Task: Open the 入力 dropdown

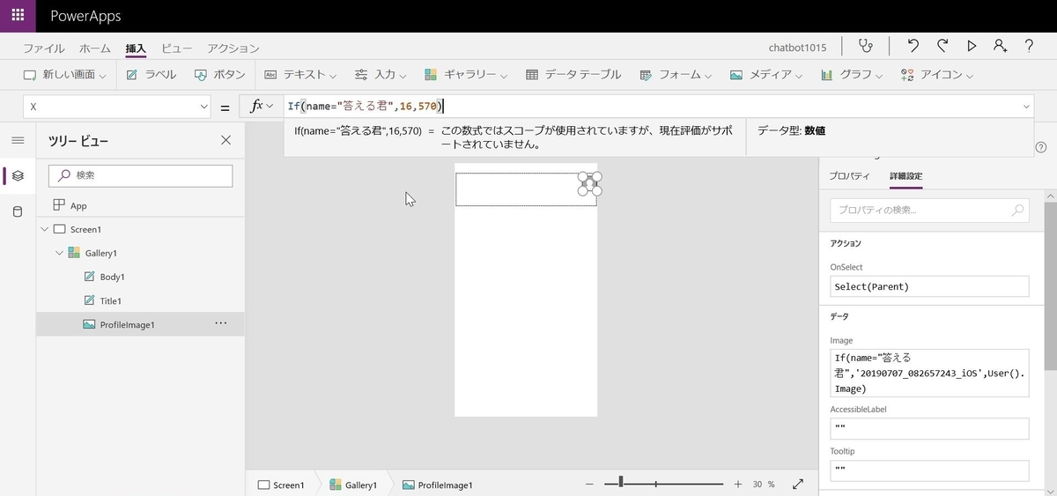Action: pos(381,75)
